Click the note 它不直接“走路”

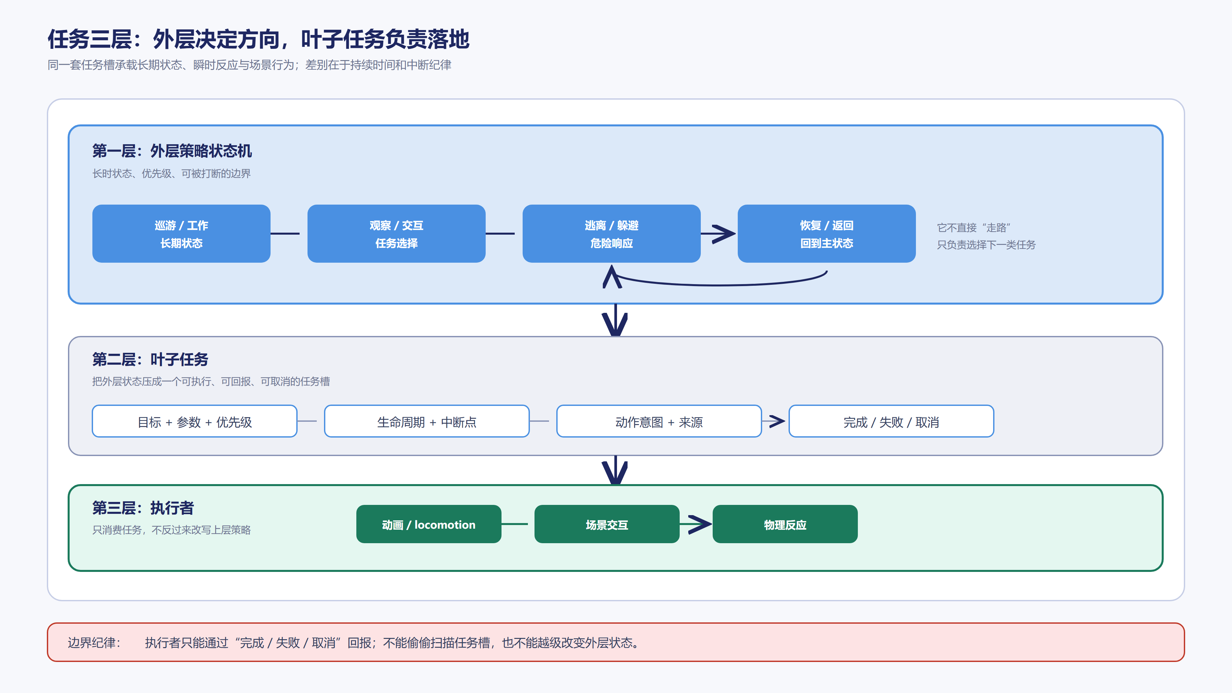click(974, 228)
